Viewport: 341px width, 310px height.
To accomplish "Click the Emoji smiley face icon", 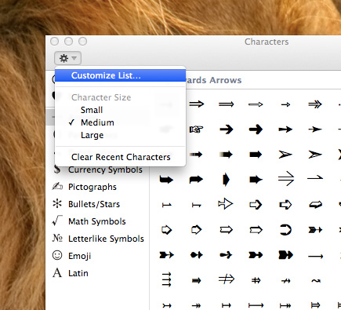I will pos(57,255).
